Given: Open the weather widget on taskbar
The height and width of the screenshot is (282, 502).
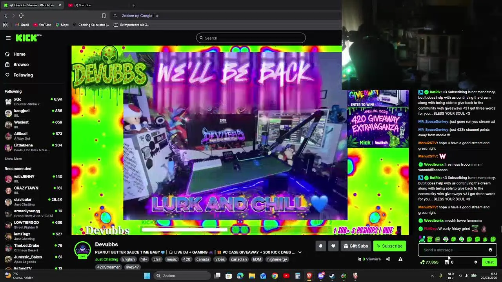Looking at the screenshot, I should (19, 276).
